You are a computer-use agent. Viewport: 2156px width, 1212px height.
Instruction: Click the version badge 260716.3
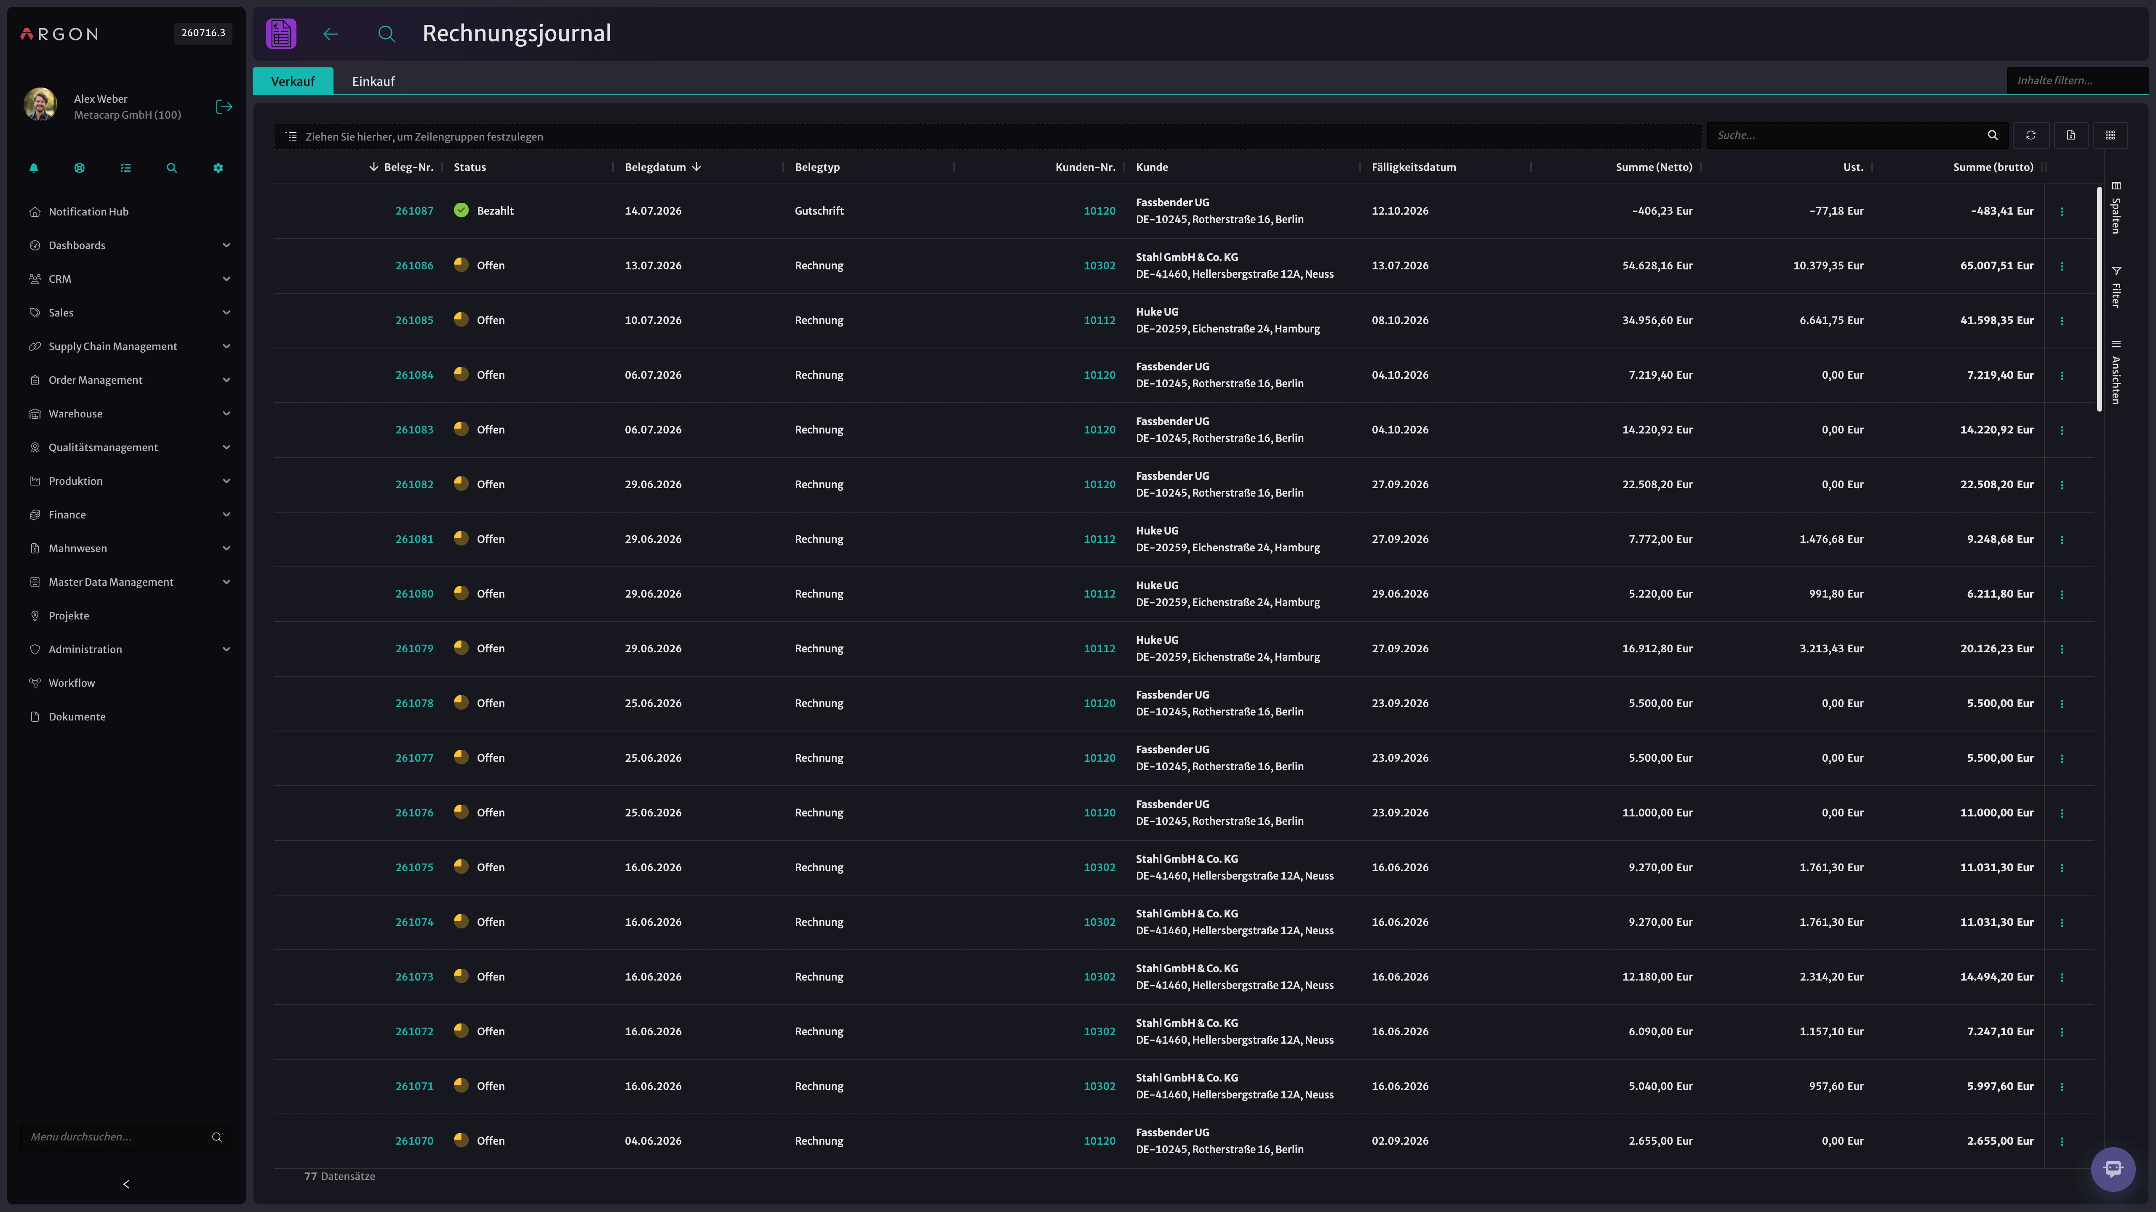pyautogui.click(x=203, y=33)
